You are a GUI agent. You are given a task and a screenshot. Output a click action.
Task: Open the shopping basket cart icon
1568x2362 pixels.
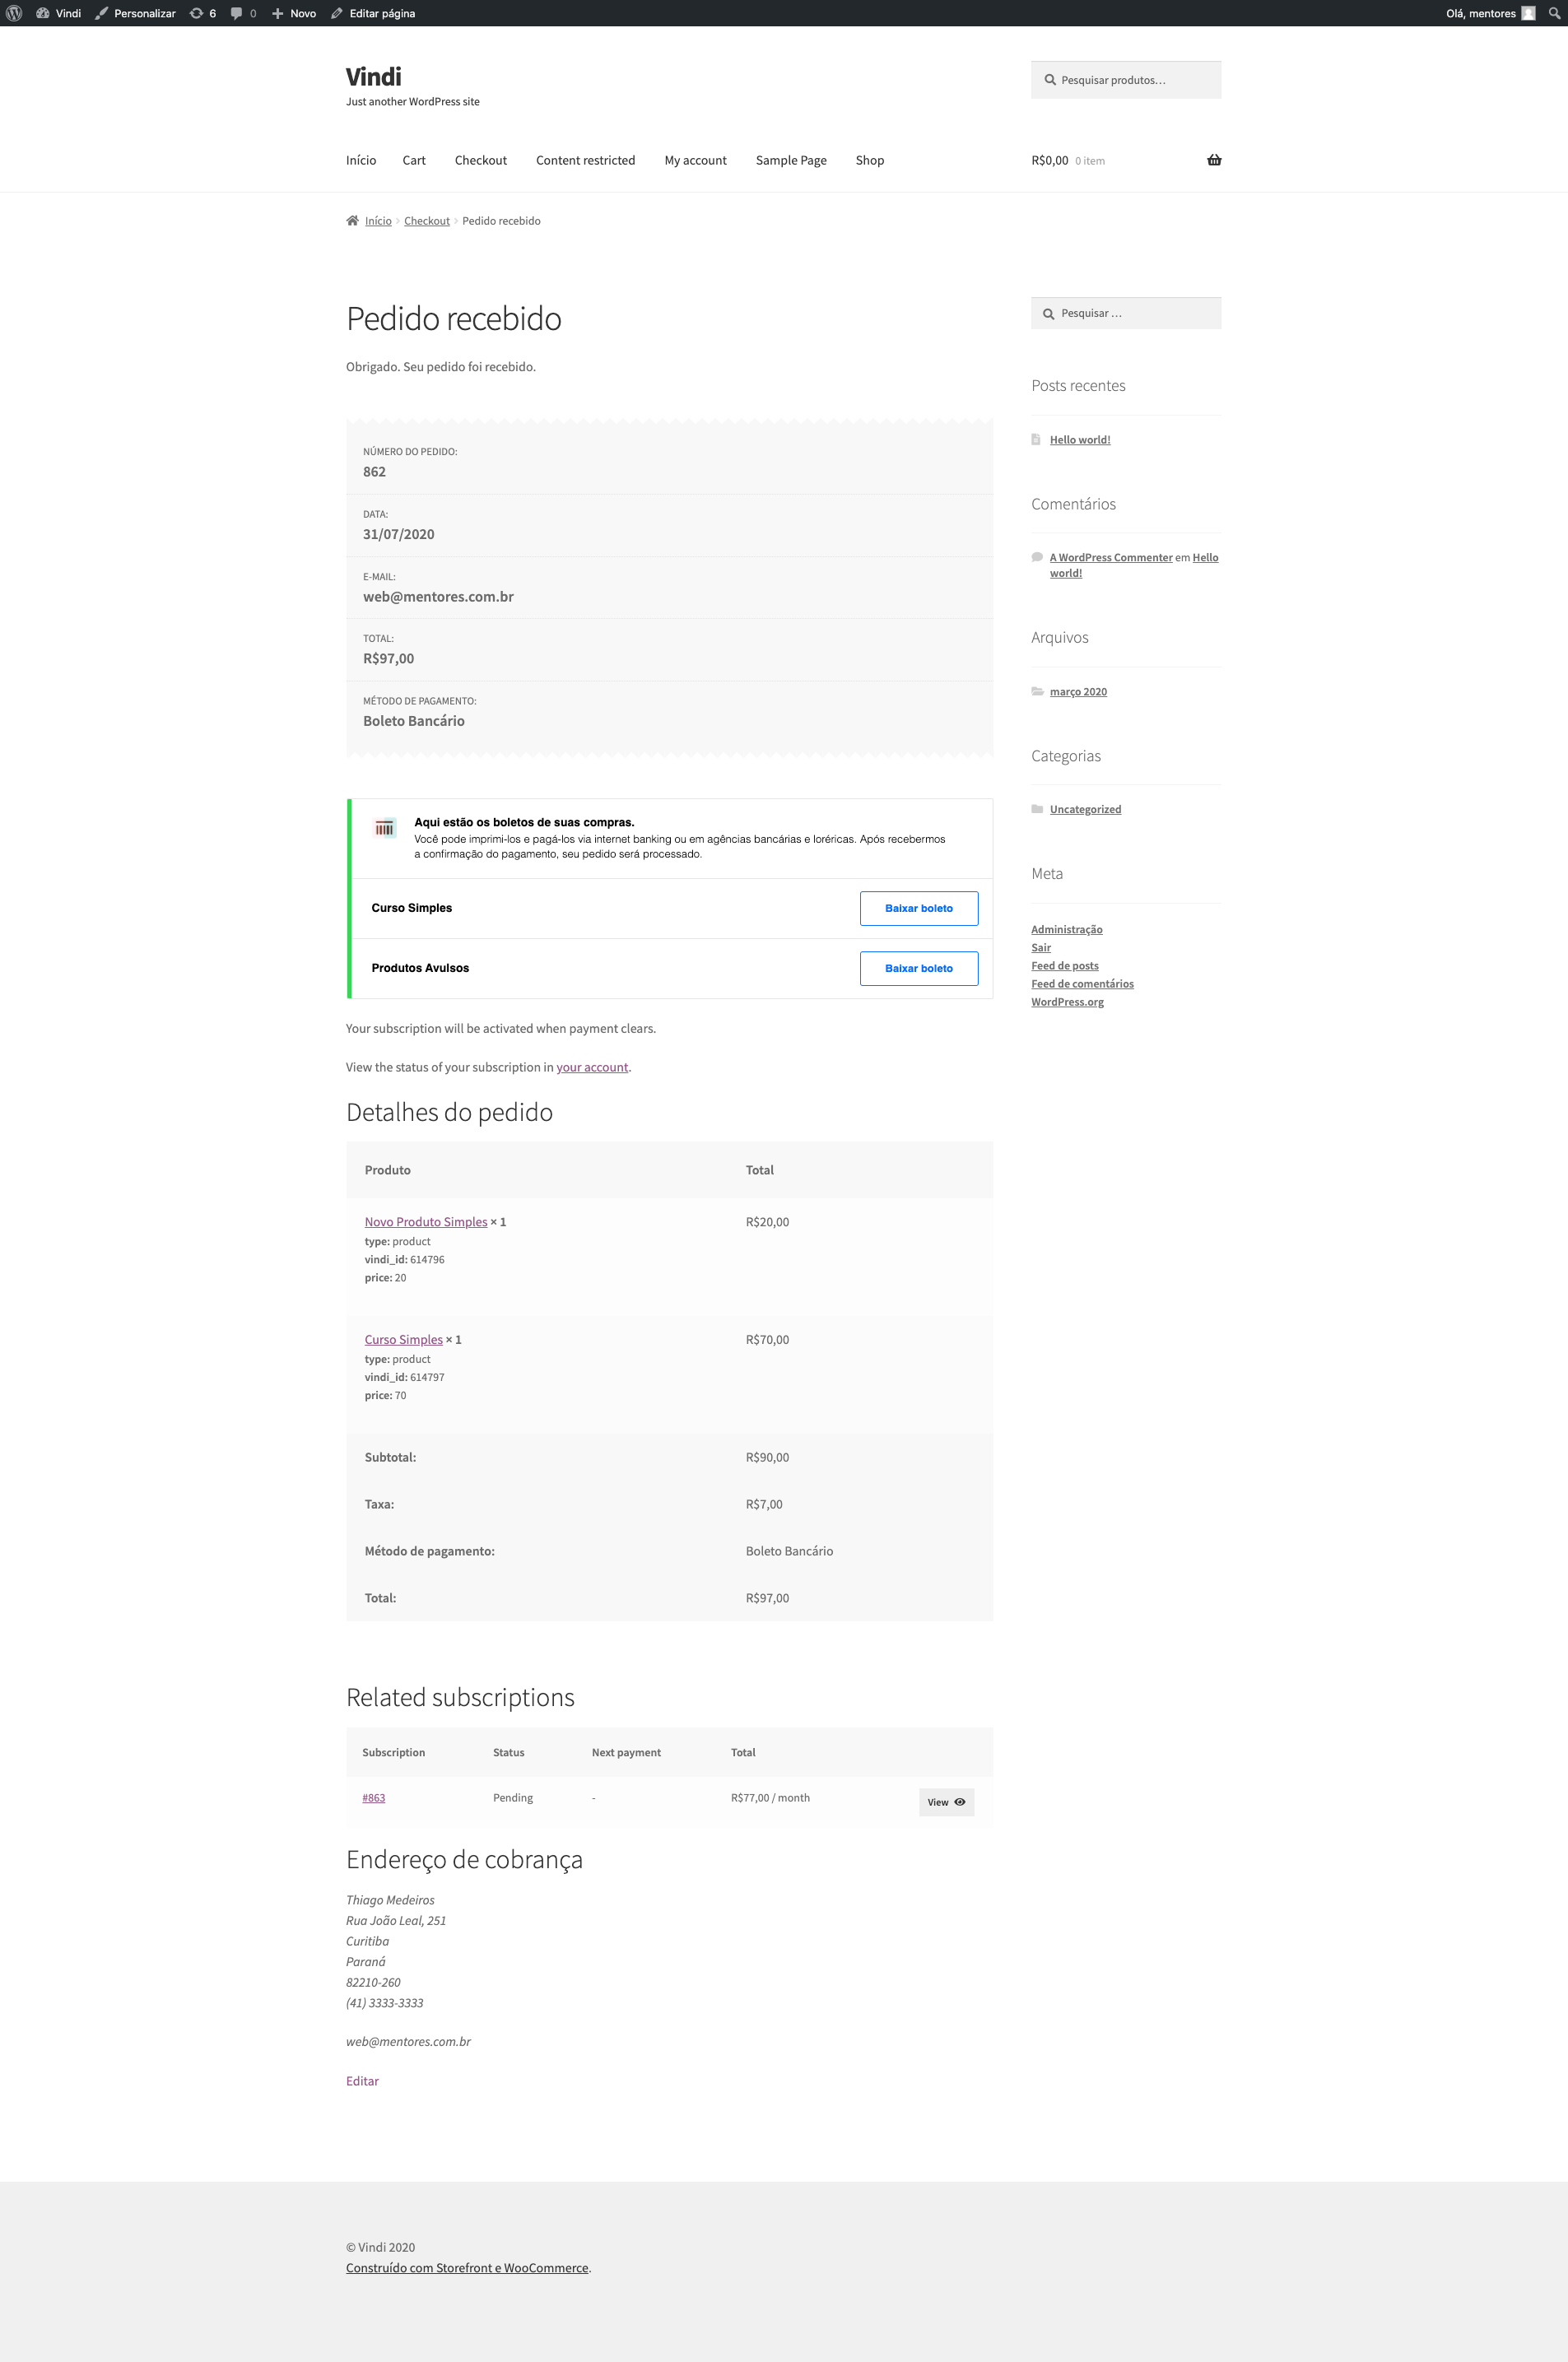click(1214, 160)
